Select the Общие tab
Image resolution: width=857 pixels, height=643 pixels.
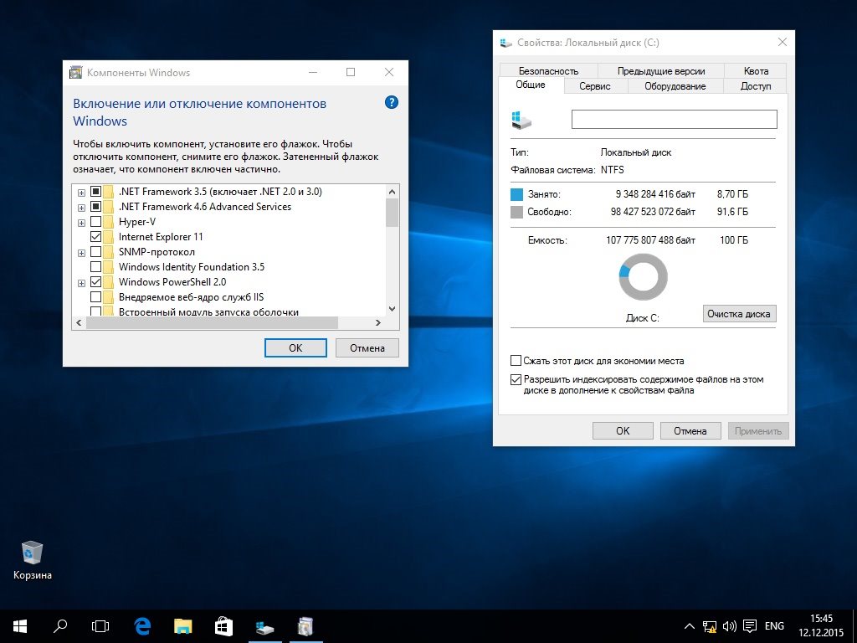pyautogui.click(x=531, y=85)
